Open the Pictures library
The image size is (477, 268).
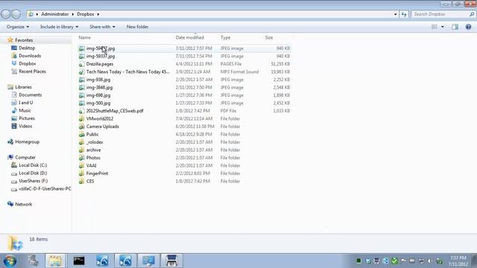tap(27, 118)
